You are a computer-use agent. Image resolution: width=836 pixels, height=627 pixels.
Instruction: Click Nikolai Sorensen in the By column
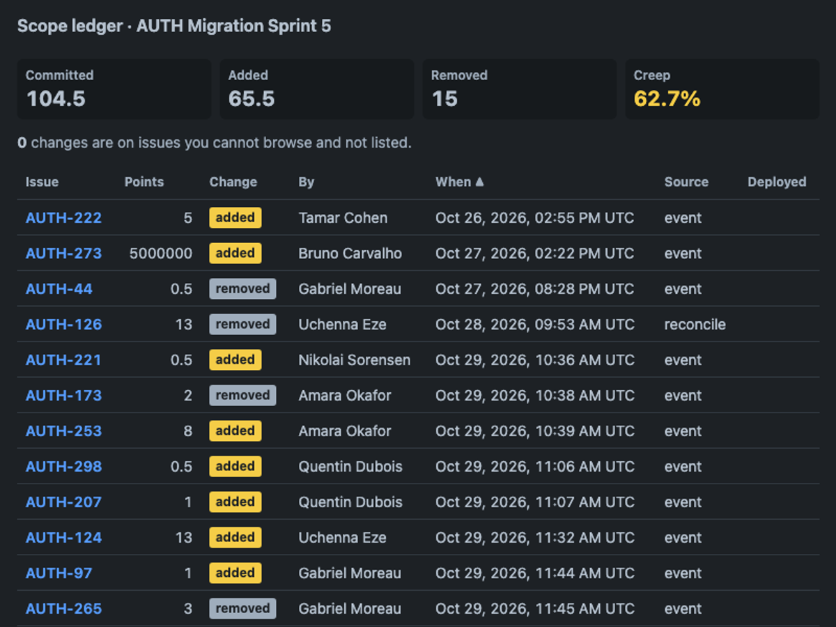coord(355,360)
